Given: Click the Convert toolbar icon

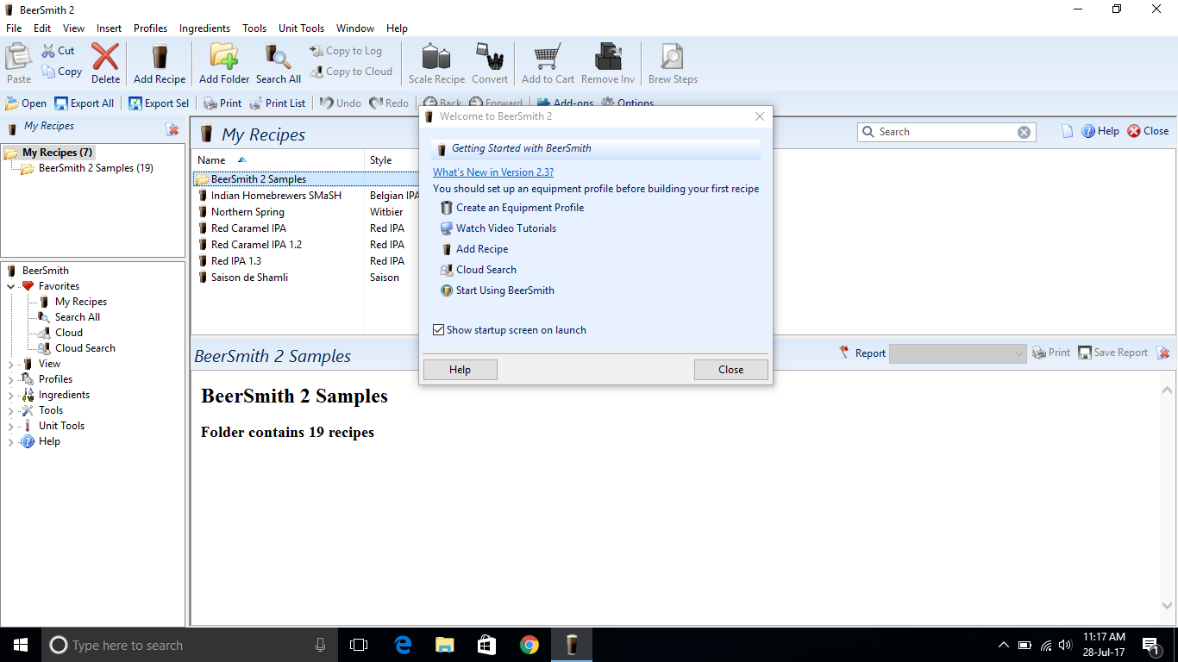Looking at the screenshot, I should 490,58.
